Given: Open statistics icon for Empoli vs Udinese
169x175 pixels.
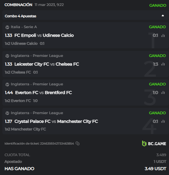Looking at the screenshot, I should coord(163,36).
